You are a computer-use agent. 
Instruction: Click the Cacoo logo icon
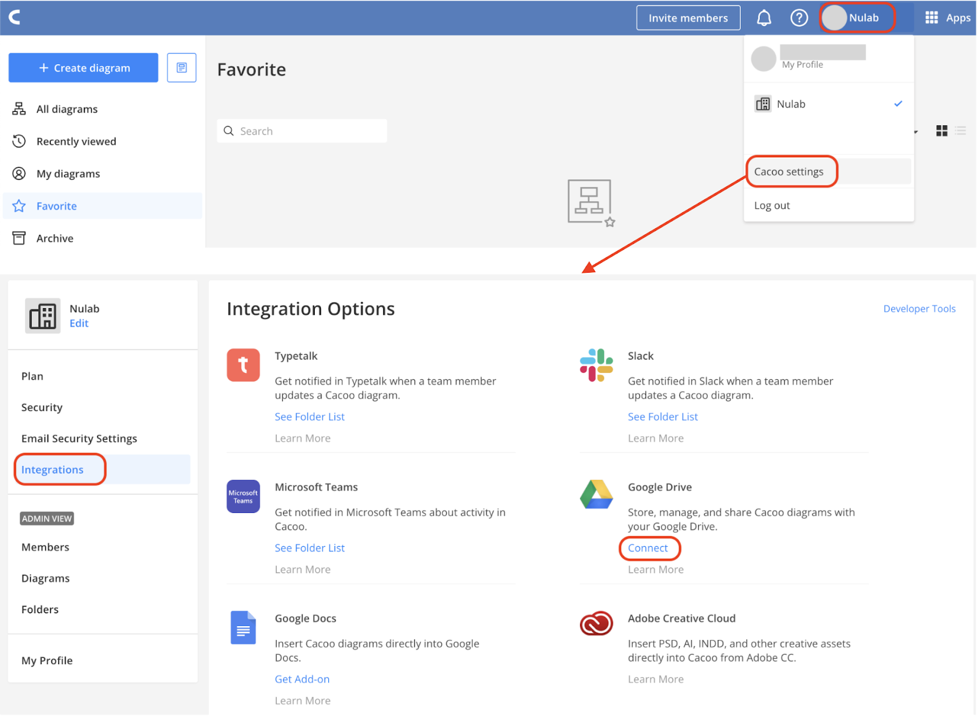point(15,17)
